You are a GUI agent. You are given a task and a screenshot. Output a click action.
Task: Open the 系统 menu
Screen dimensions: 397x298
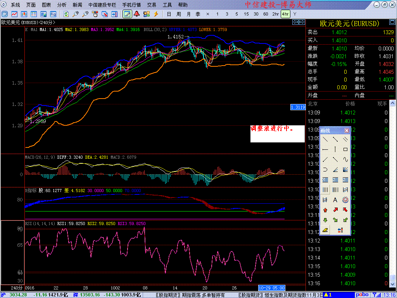click(x=16, y=5)
